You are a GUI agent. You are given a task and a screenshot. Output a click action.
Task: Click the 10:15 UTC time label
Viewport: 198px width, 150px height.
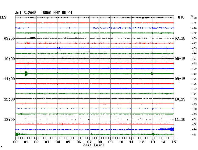point(180,99)
